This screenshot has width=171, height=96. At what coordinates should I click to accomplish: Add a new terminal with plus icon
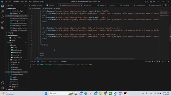(152, 62)
